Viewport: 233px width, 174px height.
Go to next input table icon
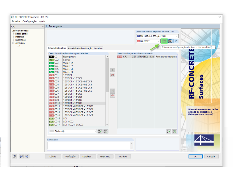tap(27, 156)
